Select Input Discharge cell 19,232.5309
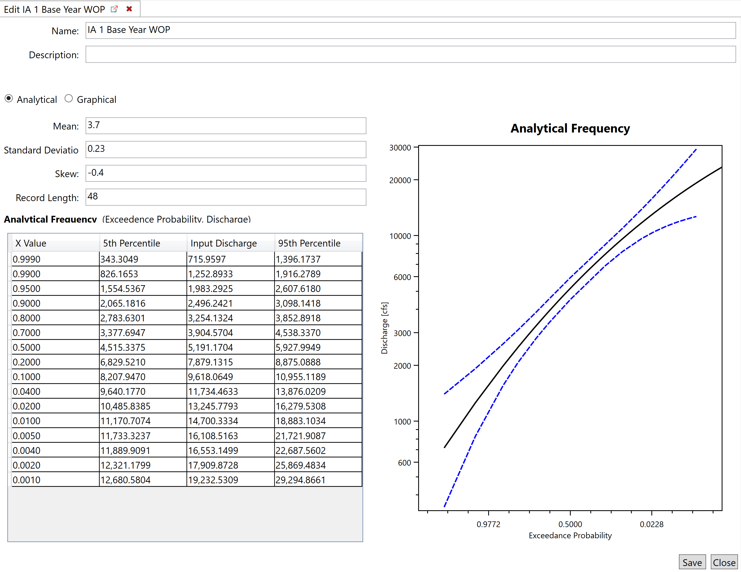Screen dimensions: 741x572 point(231,480)
